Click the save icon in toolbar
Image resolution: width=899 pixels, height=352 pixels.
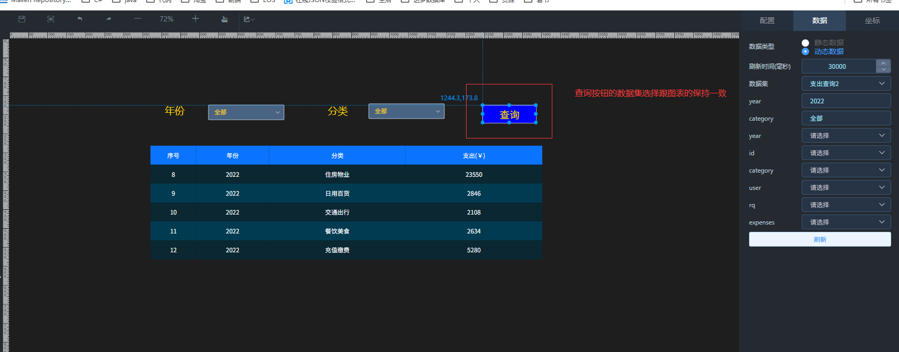pyautogui.click(x=22, y=19)
